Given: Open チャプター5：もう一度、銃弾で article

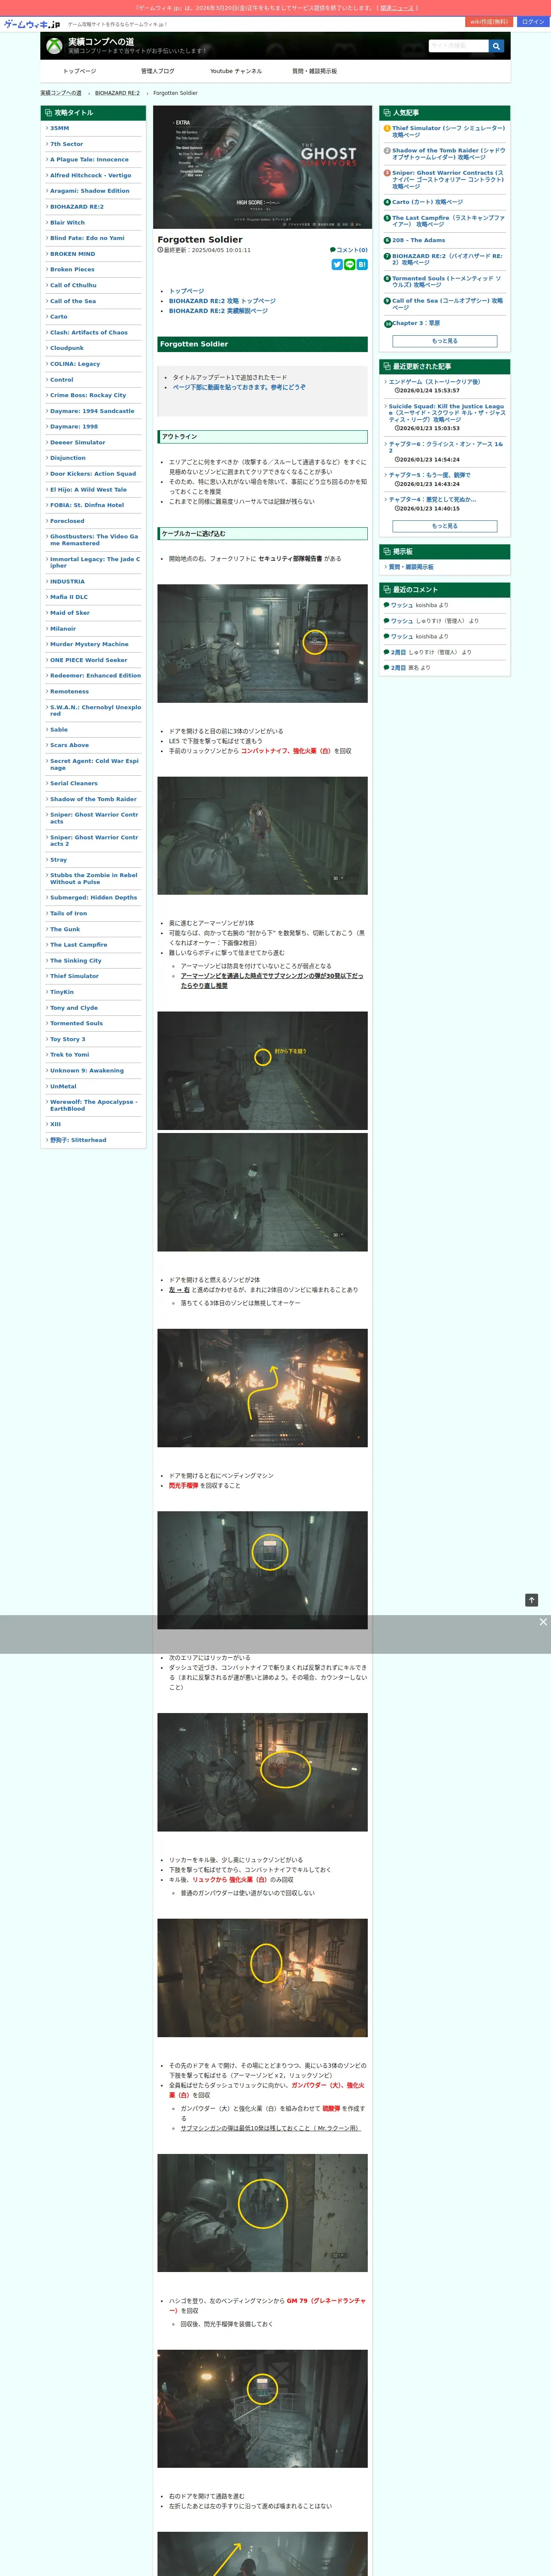Looking at the screenshot, I should pos(429,475).
